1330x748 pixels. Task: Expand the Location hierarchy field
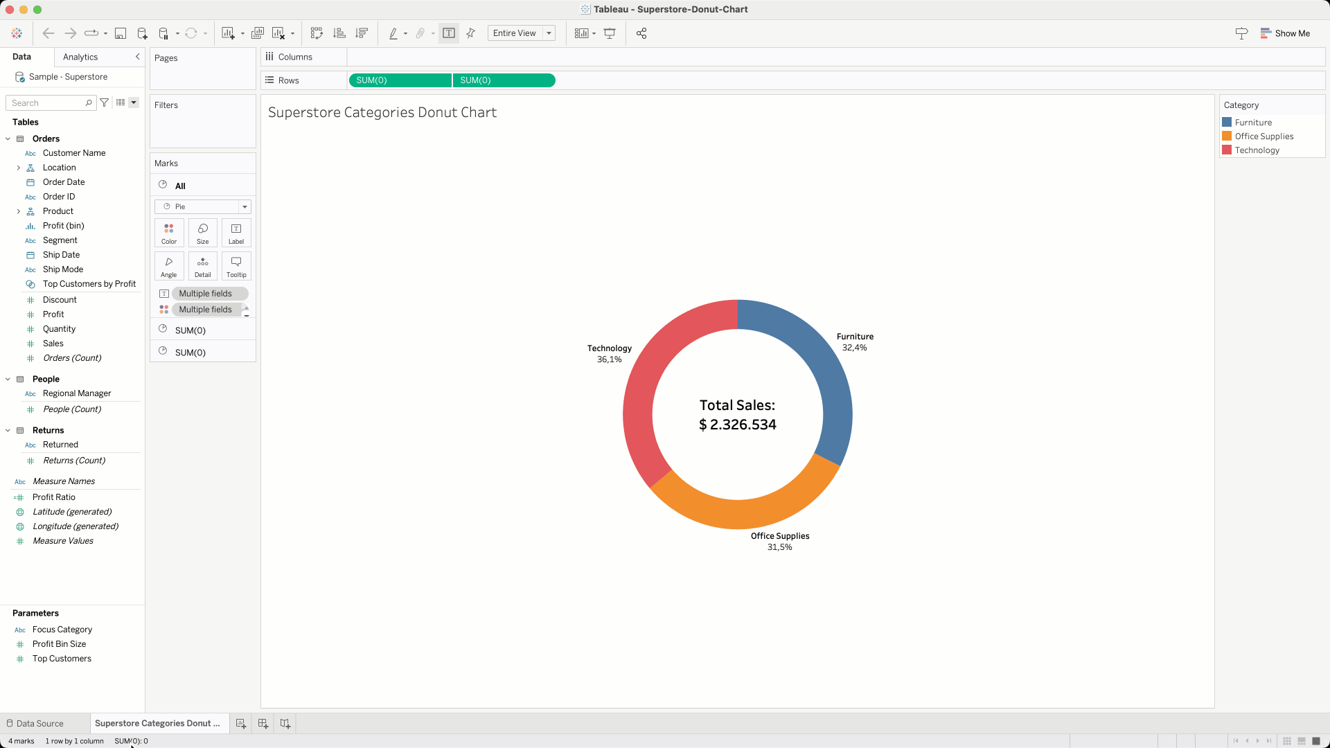point(19,168)
